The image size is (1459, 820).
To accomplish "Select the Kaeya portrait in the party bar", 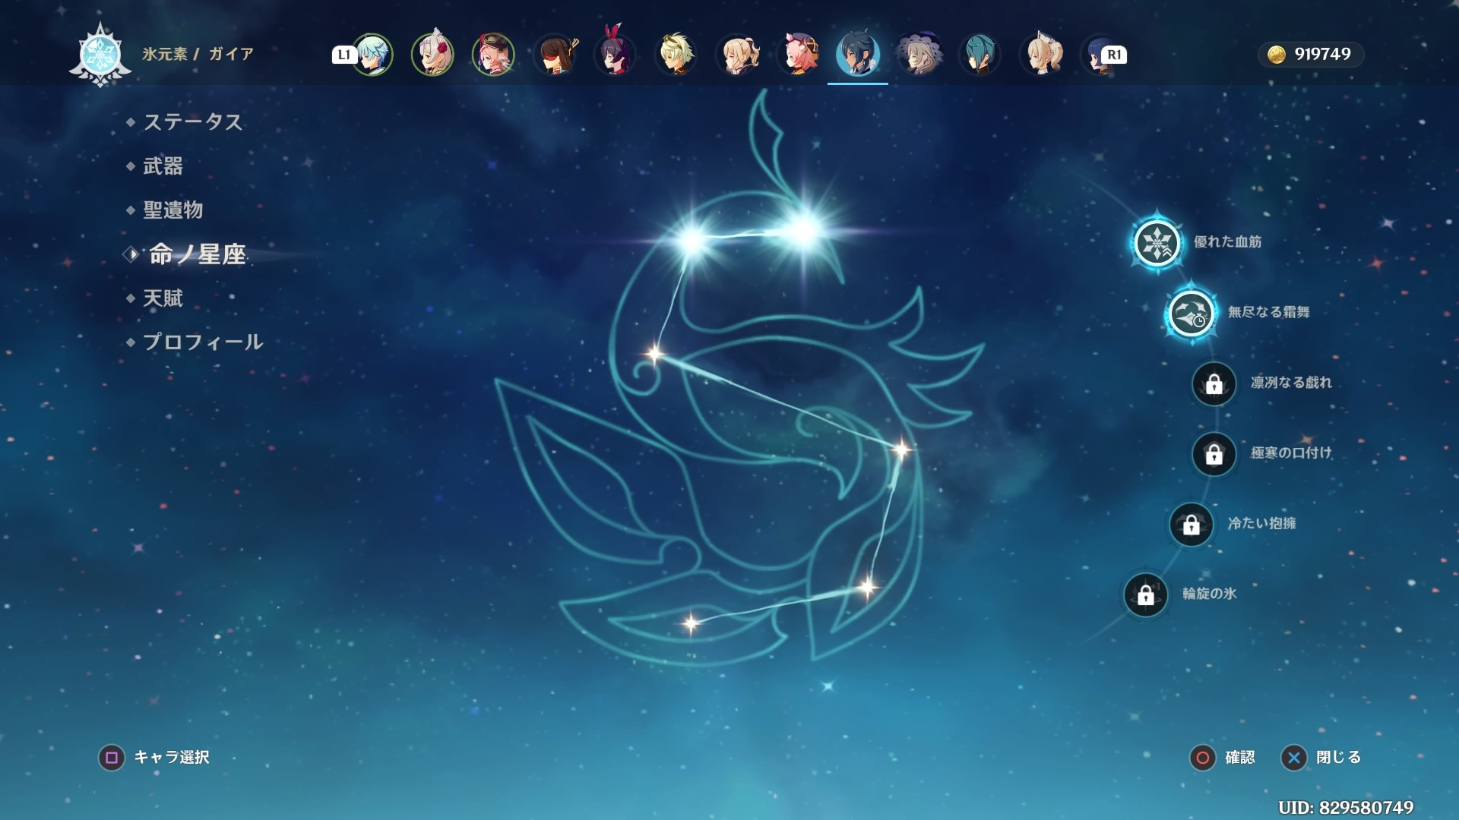I will [x=857, y=55].
